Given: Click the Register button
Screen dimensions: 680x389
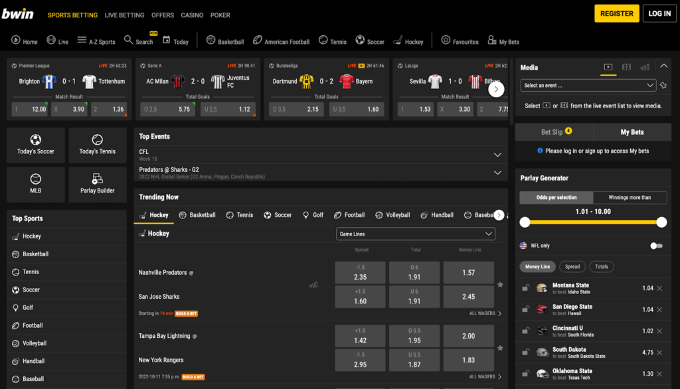Looking at the screenshot, I should click(x=617, y=13).
